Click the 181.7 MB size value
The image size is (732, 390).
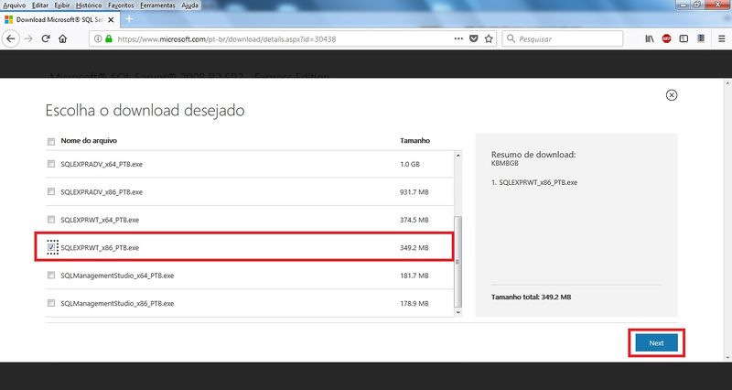[414, 276]
